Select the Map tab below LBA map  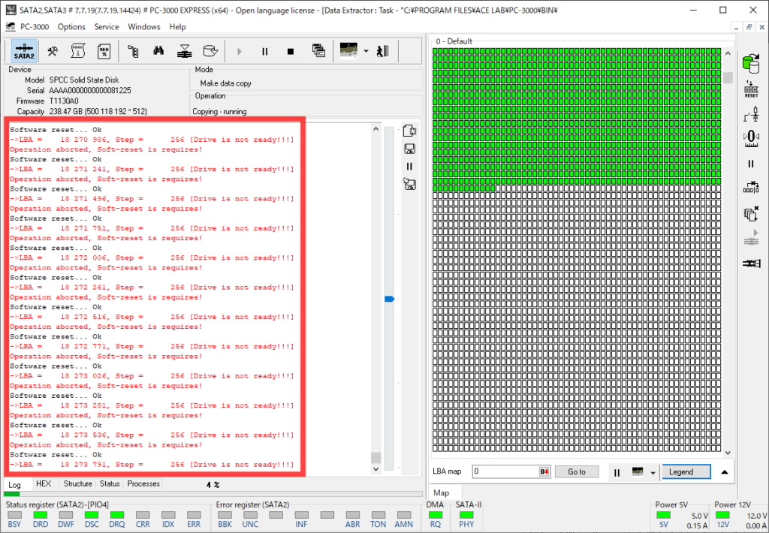442,492
